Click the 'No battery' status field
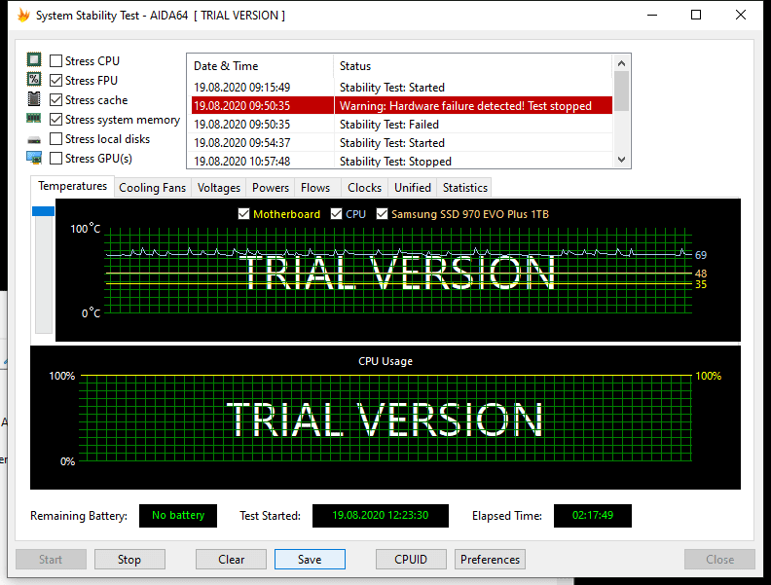This screenshot has width=771, height=585. tap(178, 515)
